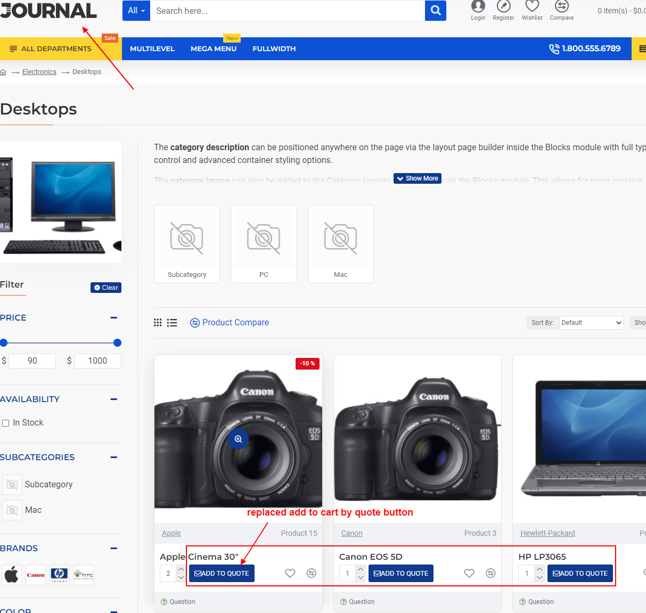Viewport: 646px width, 613px height.
Task: Ask a Question about Canon EOS 5D
Action: click(x=357, y=602)
